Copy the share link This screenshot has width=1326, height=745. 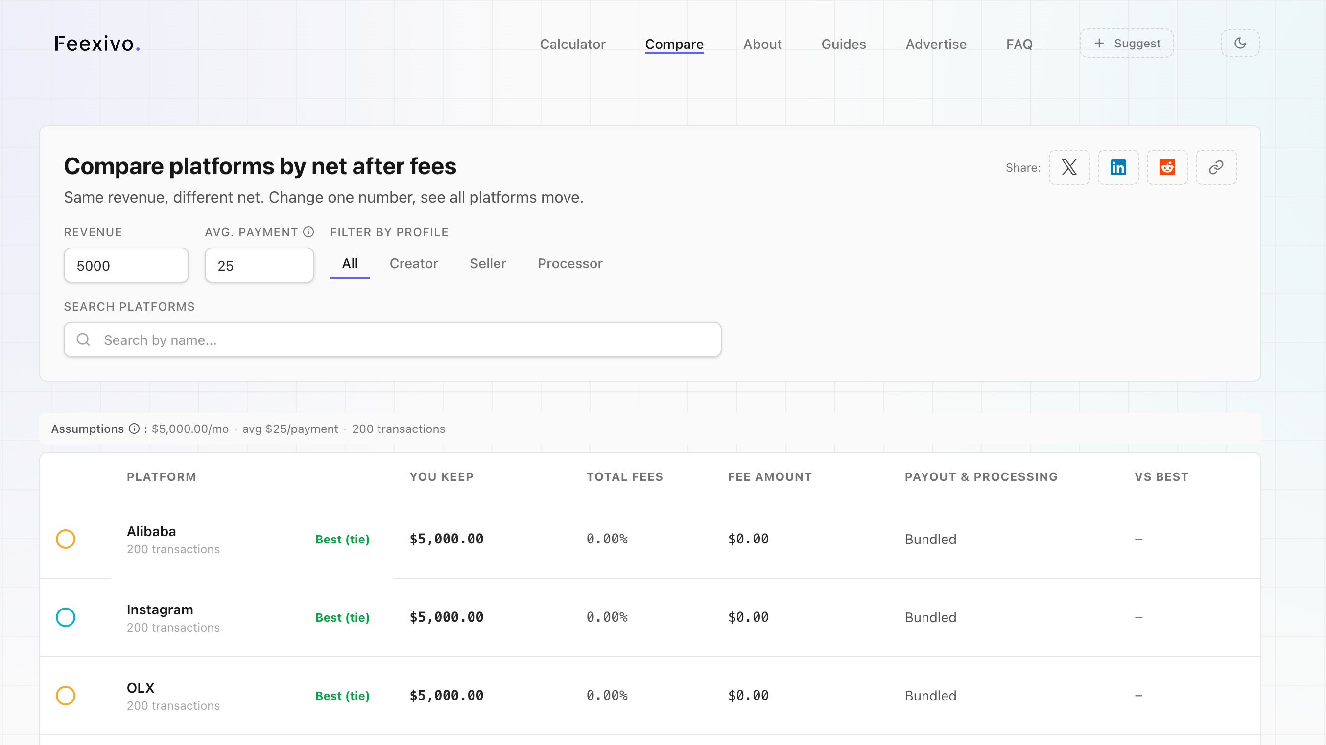1216,167
